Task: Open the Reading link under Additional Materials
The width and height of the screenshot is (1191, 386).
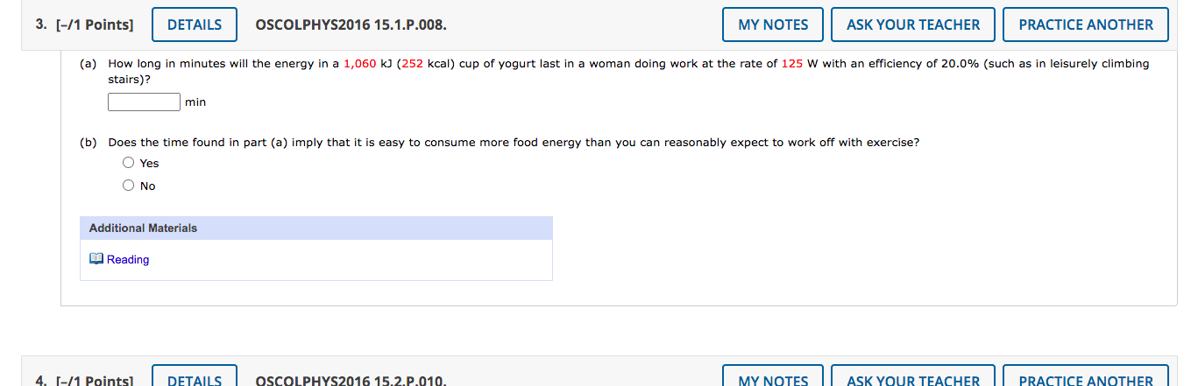Action: 128,260
